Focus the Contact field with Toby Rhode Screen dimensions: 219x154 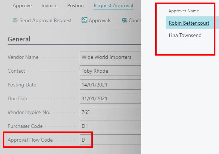[110, 71]
